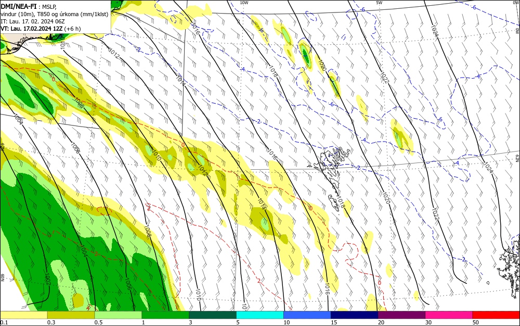This screenshot has width=520, height=326.
Task: Click the legend value '0.1'
Action: coord(4,322)
